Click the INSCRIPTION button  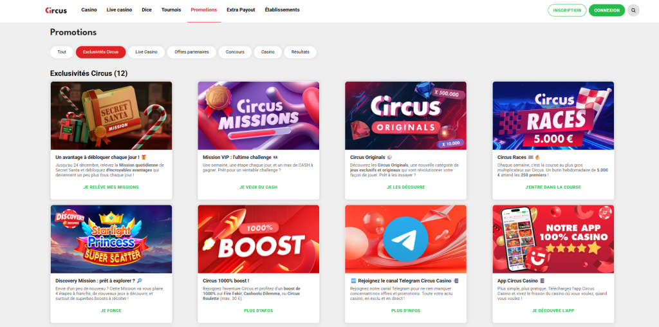567,10
